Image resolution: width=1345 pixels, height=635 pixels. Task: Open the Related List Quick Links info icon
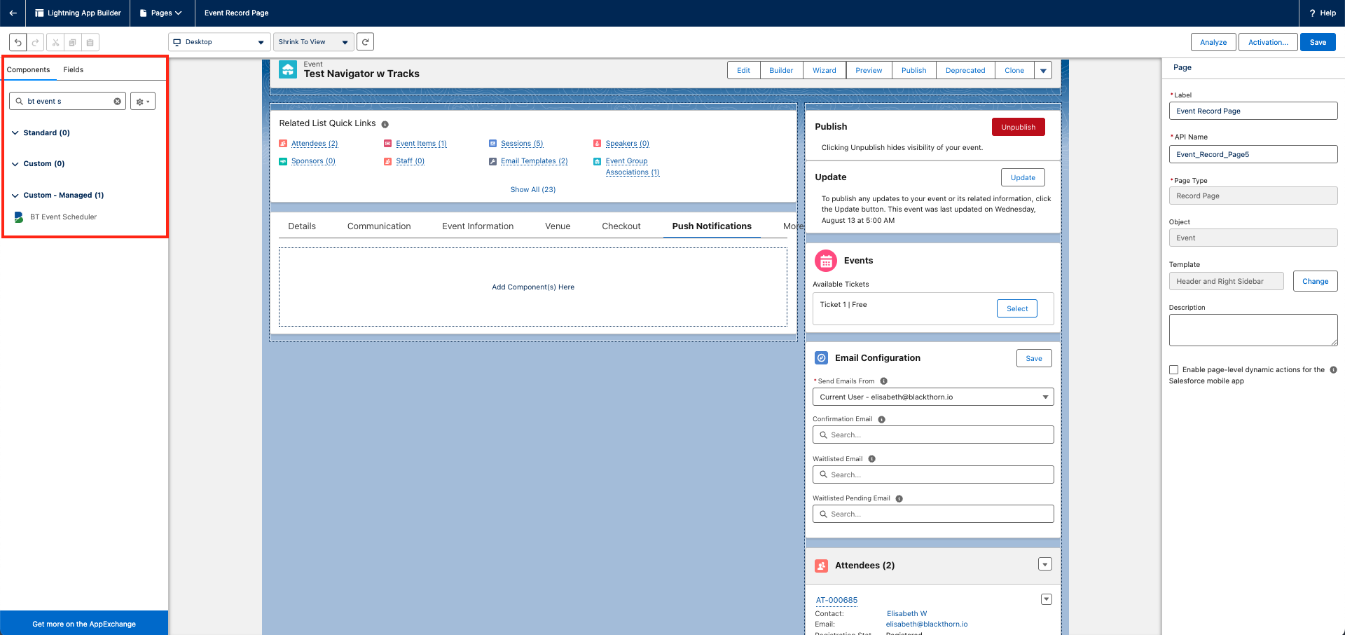[x=385, y=124]
